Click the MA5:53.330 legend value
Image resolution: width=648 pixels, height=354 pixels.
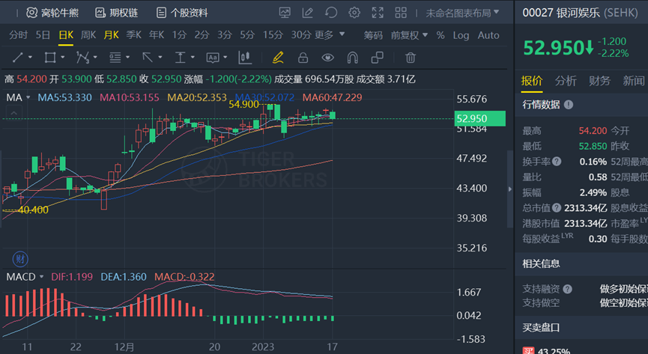[65, 98]
